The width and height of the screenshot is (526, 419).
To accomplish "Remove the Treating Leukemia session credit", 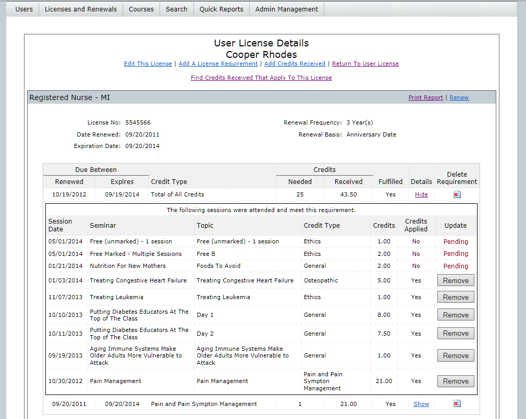I will pyautogui.click(x=456, y=297).
